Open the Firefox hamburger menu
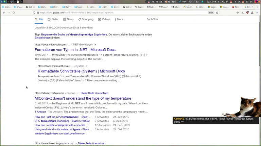Image resolution: width=261 pixels, height=146 pixels. point(257,13)
